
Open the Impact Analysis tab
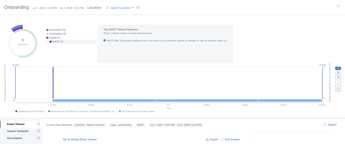(18, 131)
